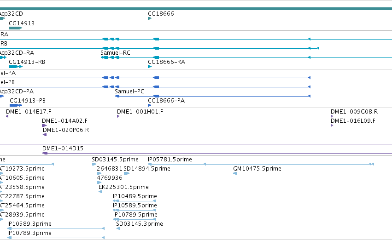Click the DME1-014D15 label

63,149
